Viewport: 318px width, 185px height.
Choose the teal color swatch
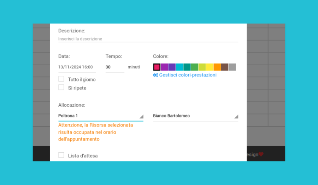click(x=187, y=67)
